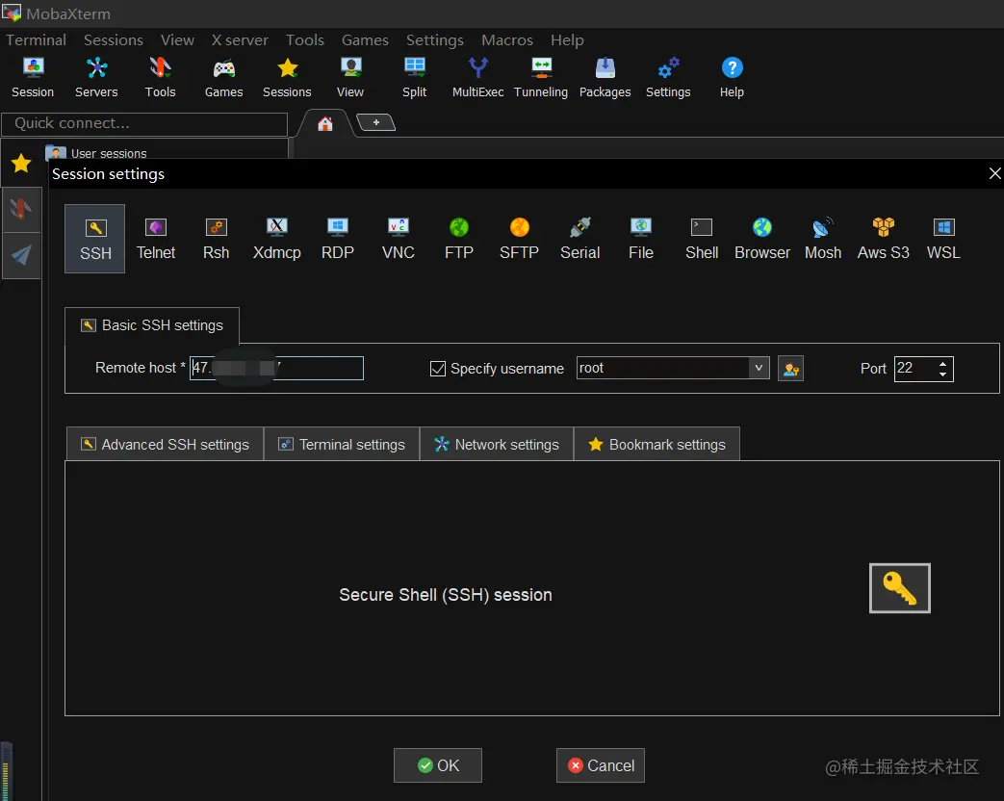Open the View menu
The image size is (1004, 801).
coord(177,40)
